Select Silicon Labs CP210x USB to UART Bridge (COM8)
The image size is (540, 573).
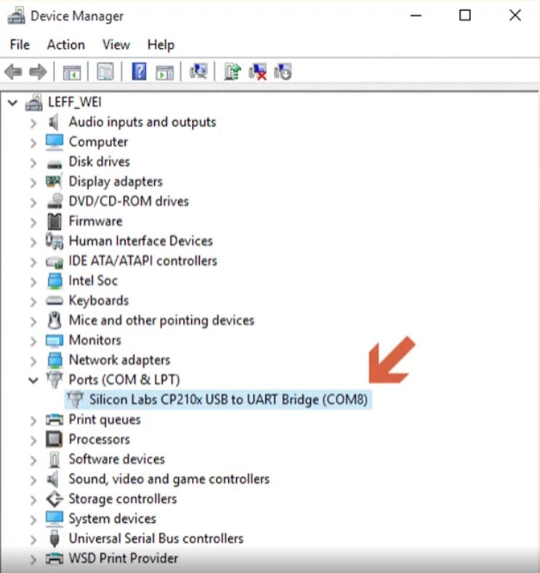[218, 399]
